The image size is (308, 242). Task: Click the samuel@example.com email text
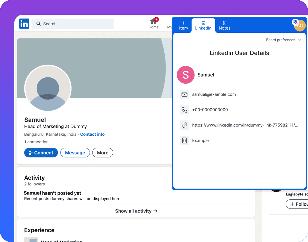click(214, 94)
